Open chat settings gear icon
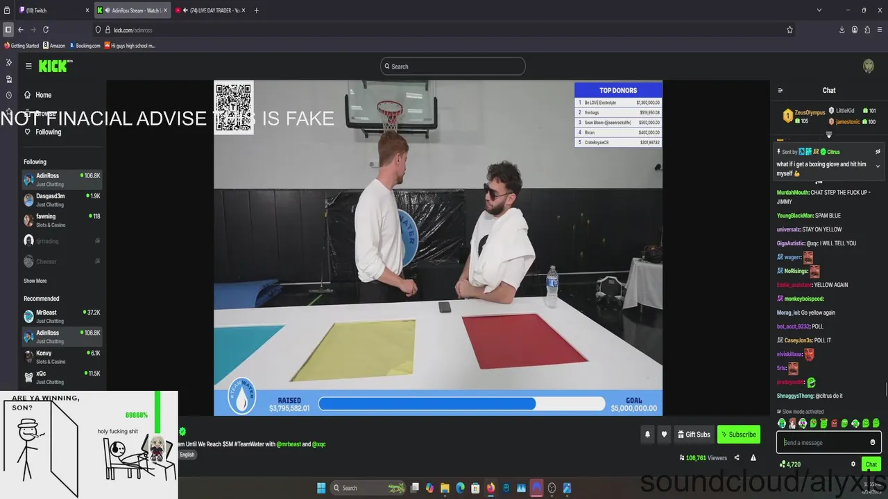This screenshot has height=499, width=888. pyautogui.click(x=853, y=464)
